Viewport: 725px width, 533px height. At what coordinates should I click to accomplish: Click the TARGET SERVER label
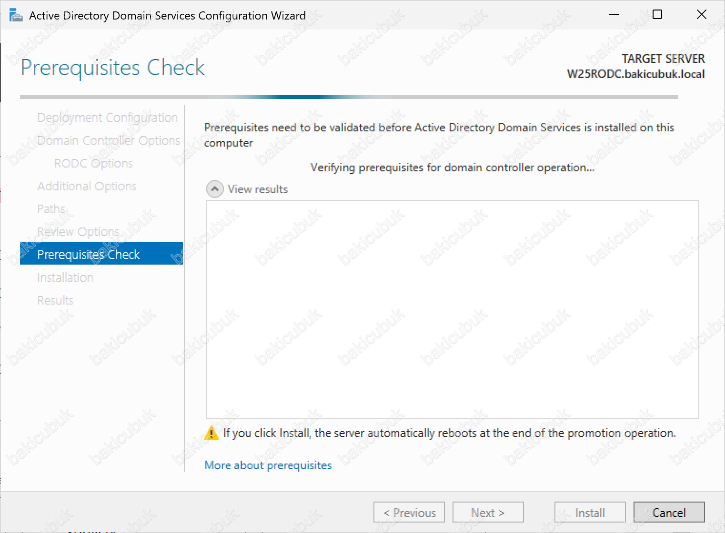(663, 59)
